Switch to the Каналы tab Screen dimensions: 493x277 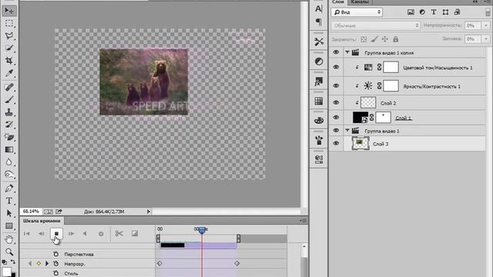tap(360, 2)
